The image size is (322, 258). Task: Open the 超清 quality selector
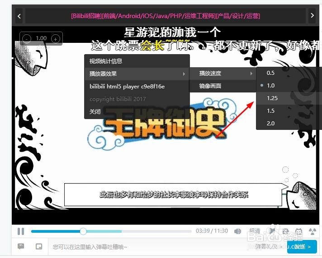[255, 231]
